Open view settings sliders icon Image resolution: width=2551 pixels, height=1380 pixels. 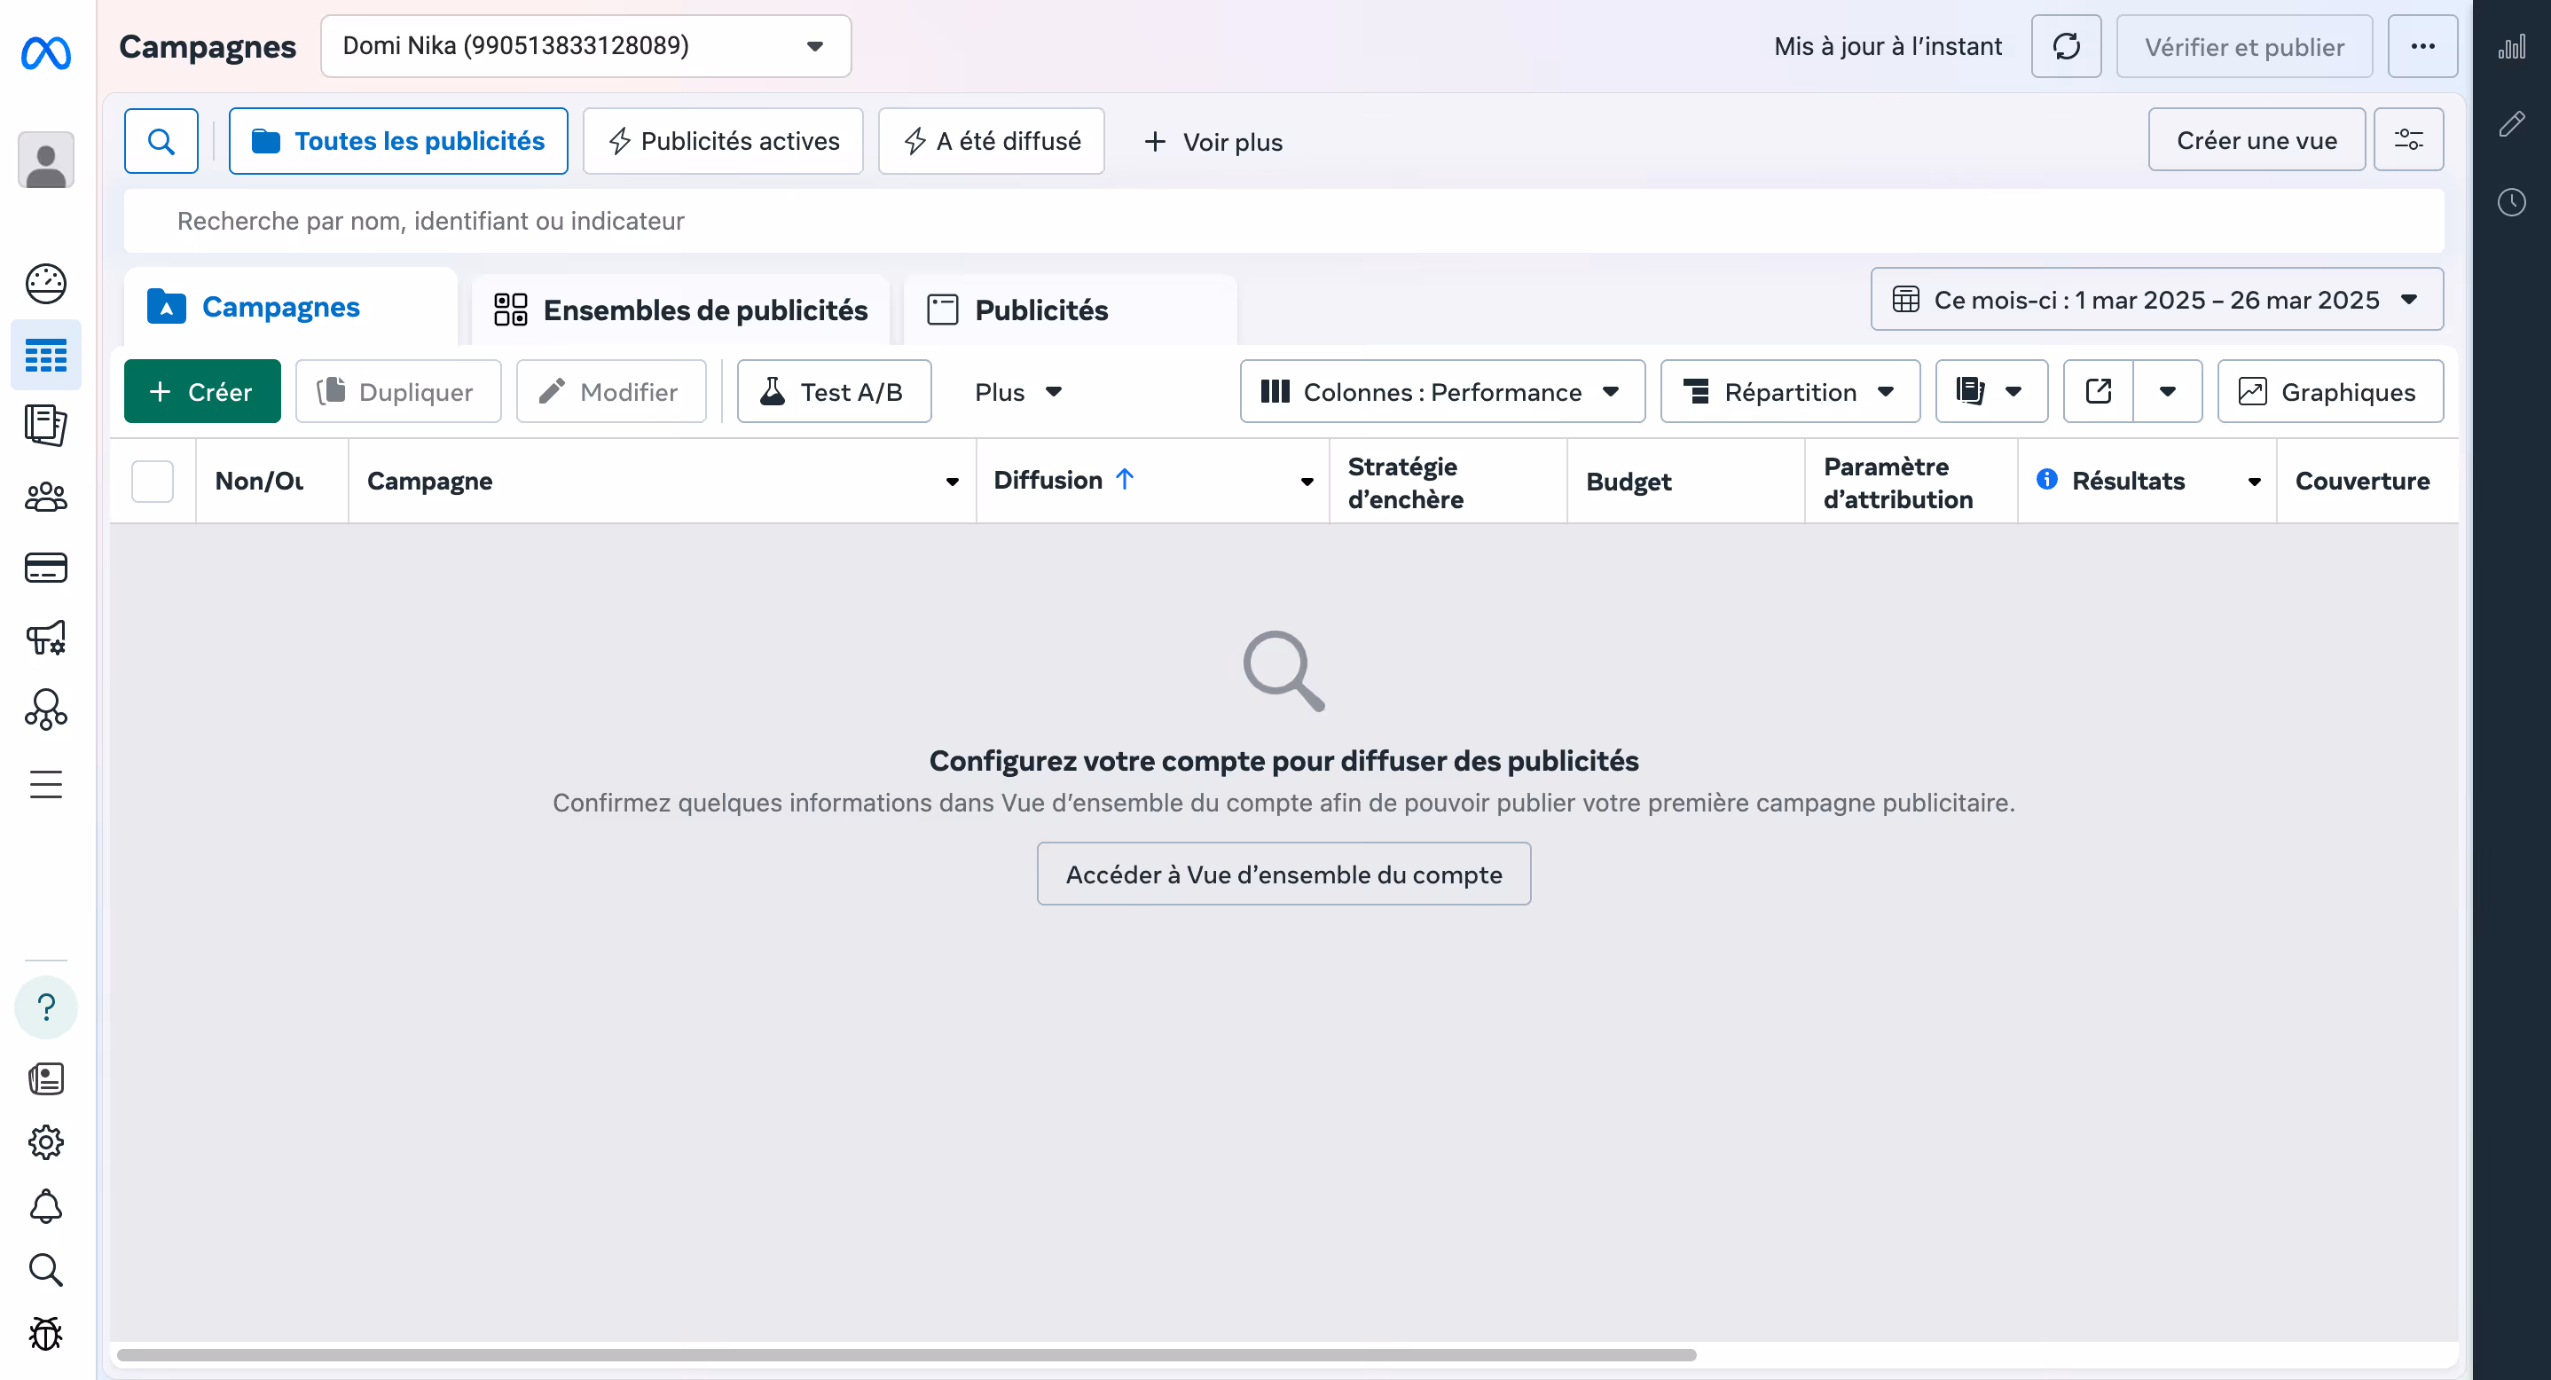[x=2408, y=139]
